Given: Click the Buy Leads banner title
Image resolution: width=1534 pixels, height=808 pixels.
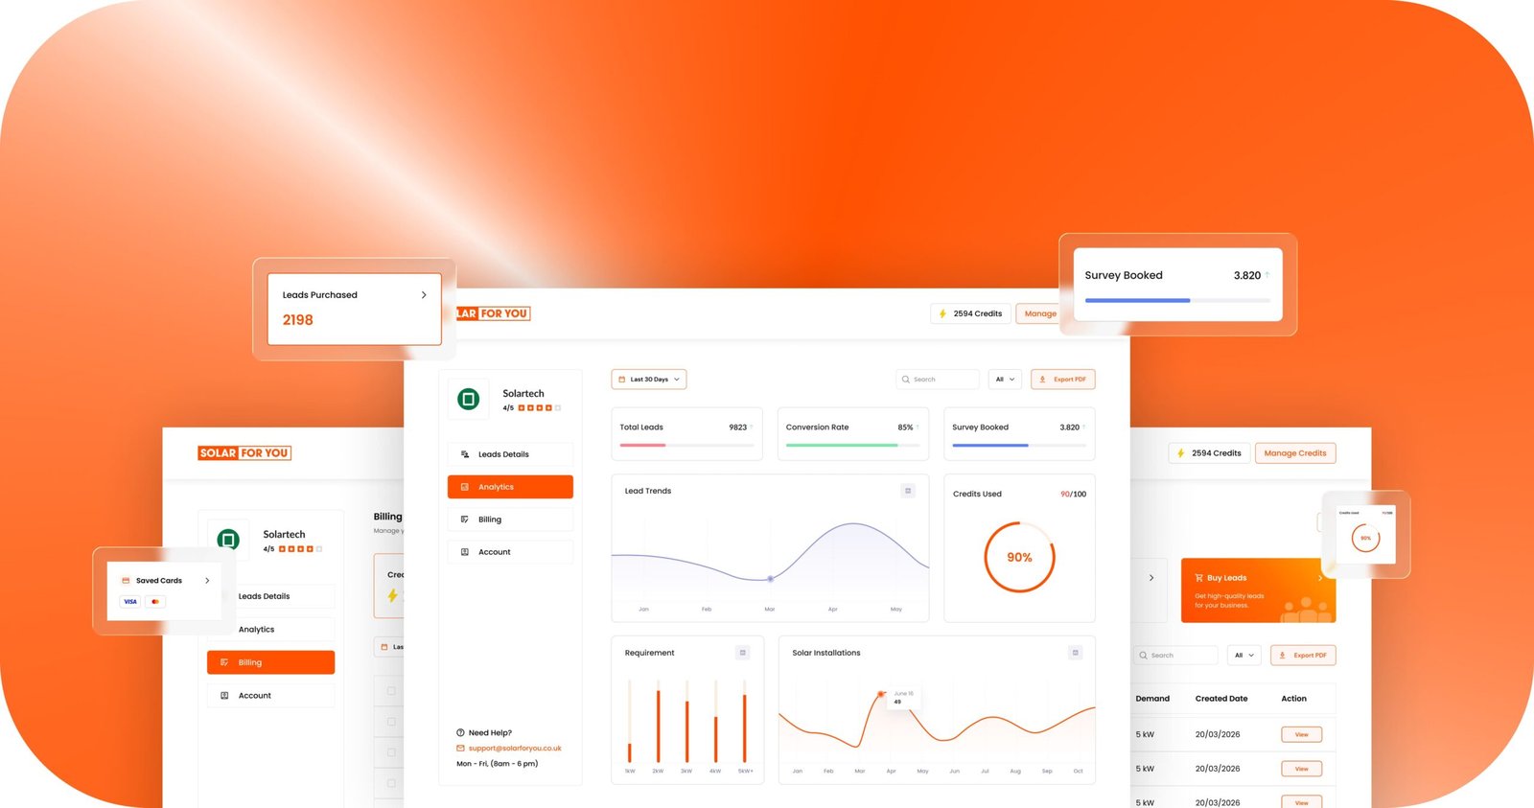Looking at the screenshot, I should tap(1226, 578).
